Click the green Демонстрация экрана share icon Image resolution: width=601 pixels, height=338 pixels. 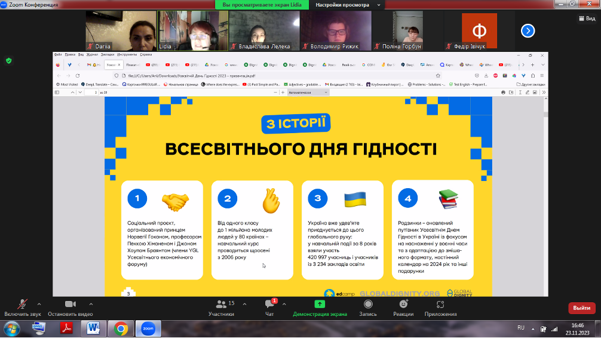coord(320,304)
